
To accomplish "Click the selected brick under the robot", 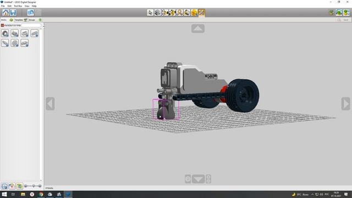I will 167,109.
